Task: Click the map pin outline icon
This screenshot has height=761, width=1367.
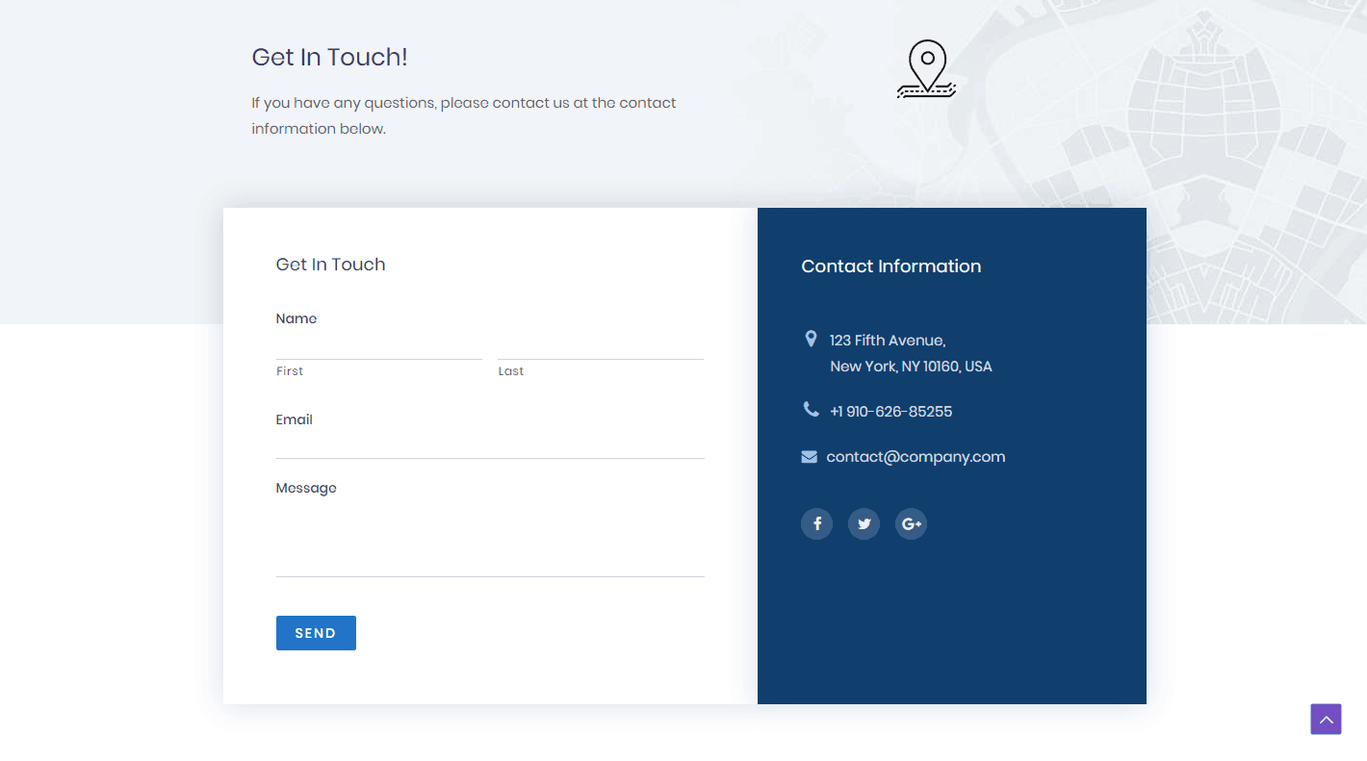Action: click(x=926, y=68)
